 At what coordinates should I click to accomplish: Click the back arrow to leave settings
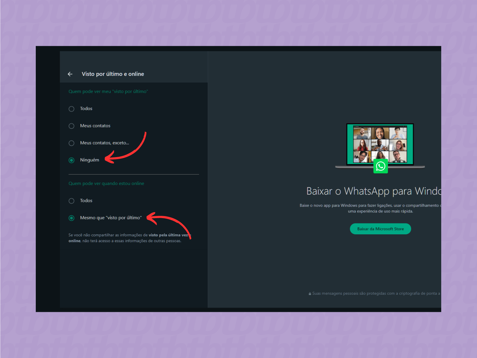[70, 74]
